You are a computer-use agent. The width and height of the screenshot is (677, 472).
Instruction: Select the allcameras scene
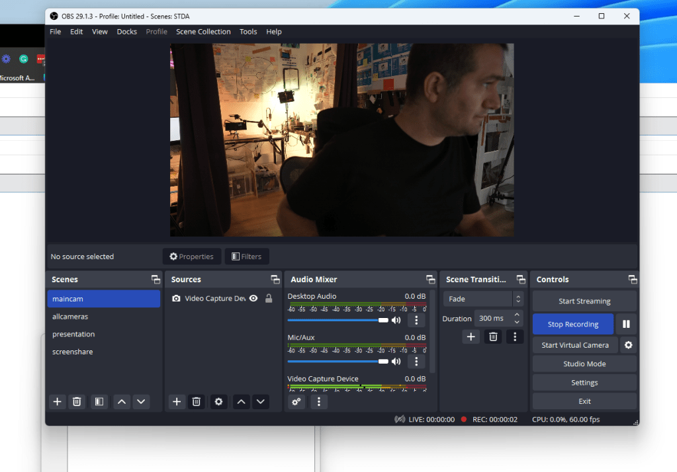click(104, 316)
